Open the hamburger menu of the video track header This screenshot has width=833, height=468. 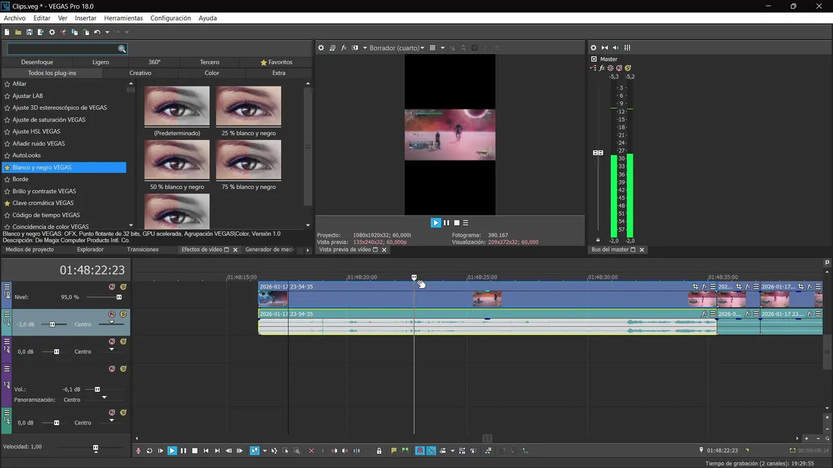click(7, 286)
